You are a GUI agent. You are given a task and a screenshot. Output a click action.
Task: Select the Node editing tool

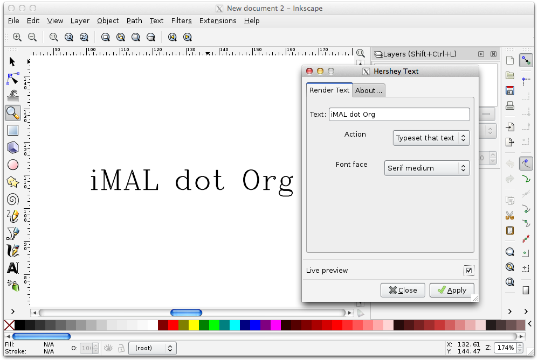point(13,79)
